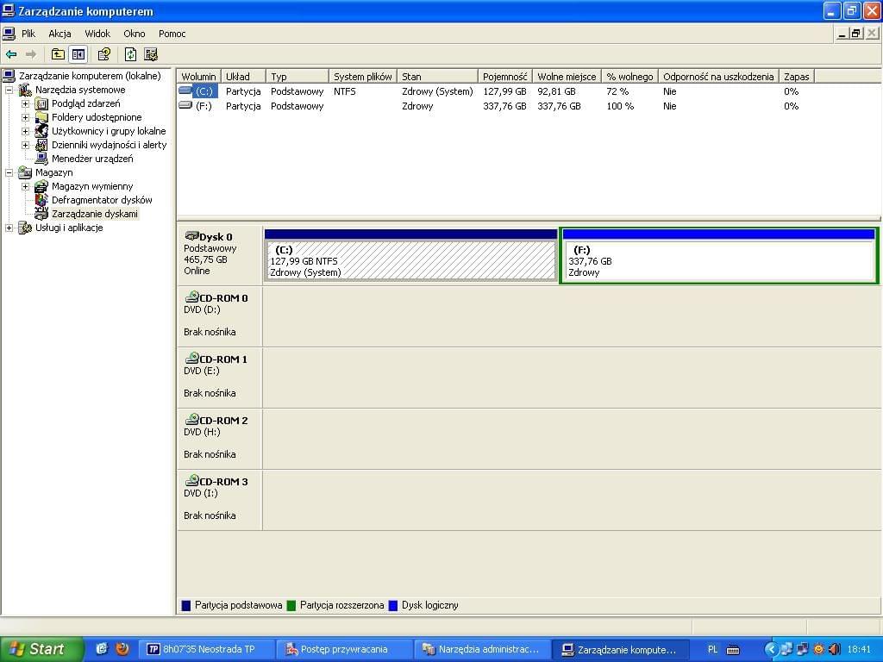
Task: Open the Windows Start menu
Action: (41, 649)
